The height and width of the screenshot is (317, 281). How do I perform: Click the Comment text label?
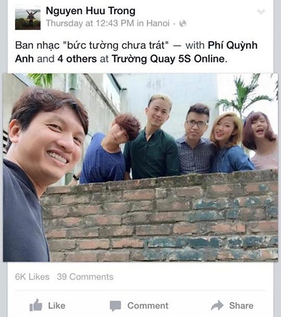pos(148,306)
